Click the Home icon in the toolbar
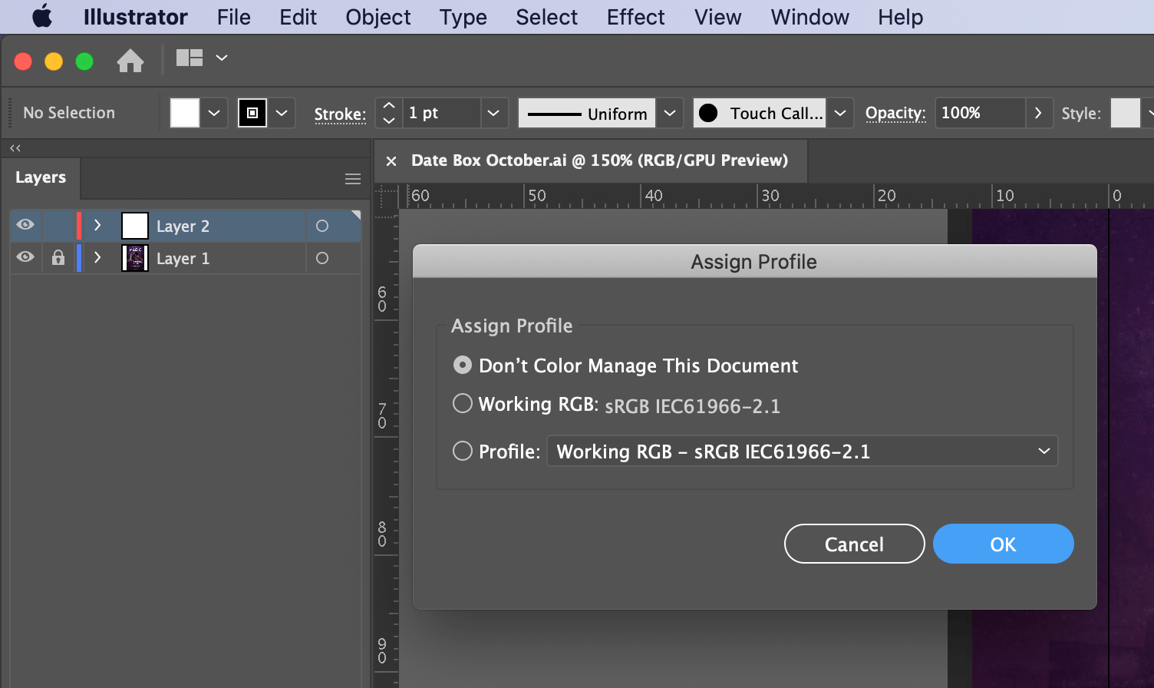The image size is (1154, 688). (x=130, y=59)
